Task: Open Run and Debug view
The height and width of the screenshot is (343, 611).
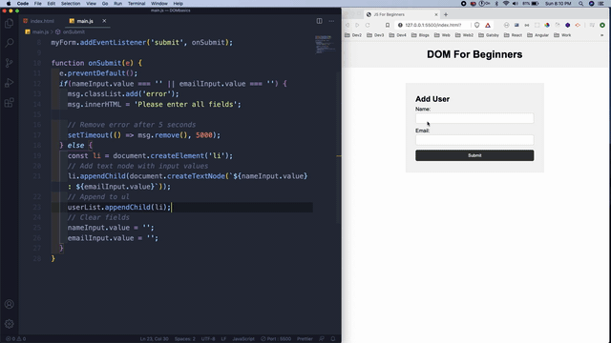Action: click(9, 83)
